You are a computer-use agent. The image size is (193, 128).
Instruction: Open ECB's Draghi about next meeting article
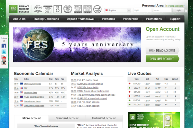pyautogui.click(x=93, y=91)
